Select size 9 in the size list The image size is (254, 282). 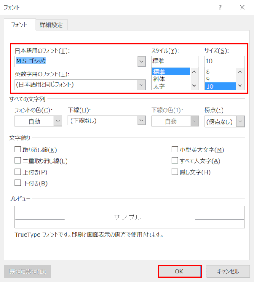pos(220,79)
